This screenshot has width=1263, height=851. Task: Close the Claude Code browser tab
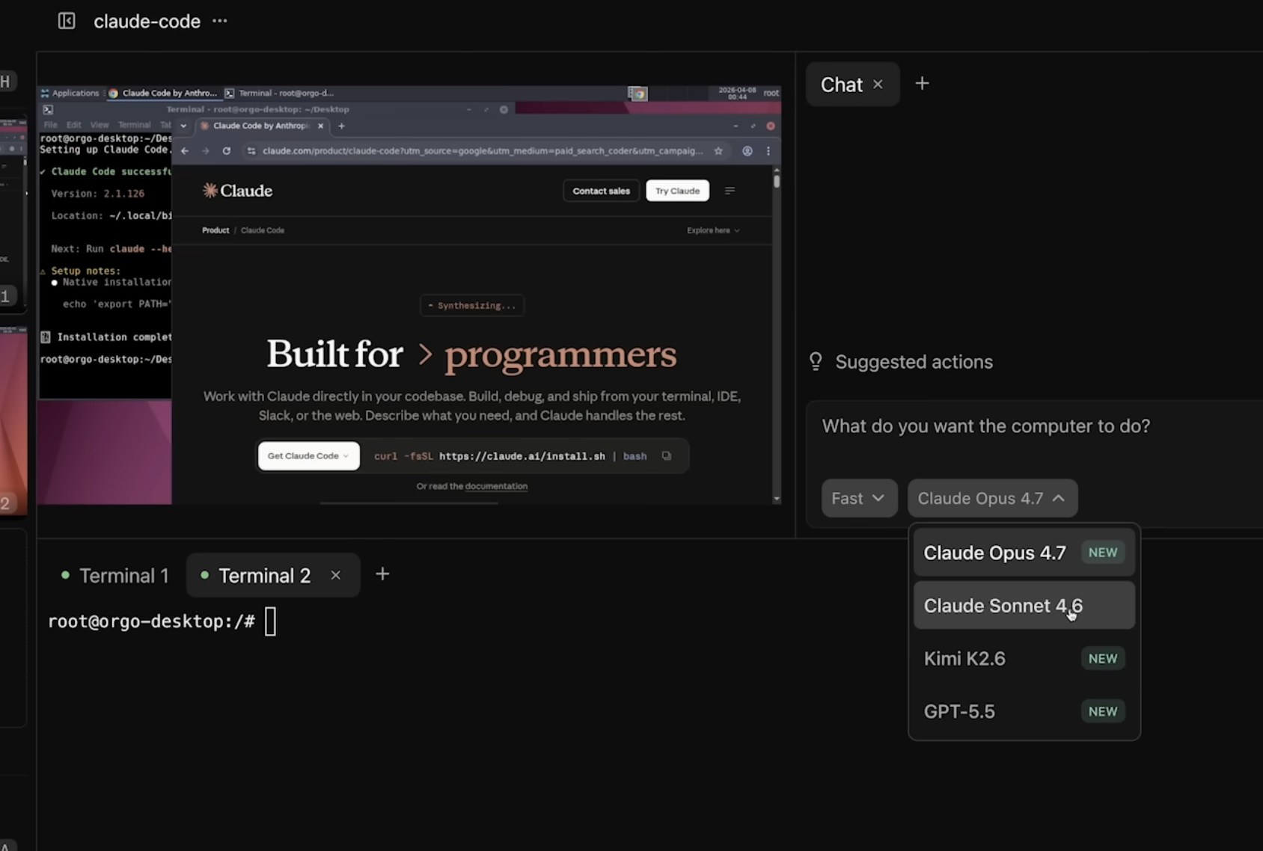click(321, 126)
